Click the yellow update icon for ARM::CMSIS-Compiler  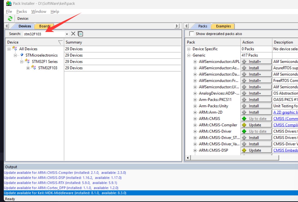click(x=244, y=125)
